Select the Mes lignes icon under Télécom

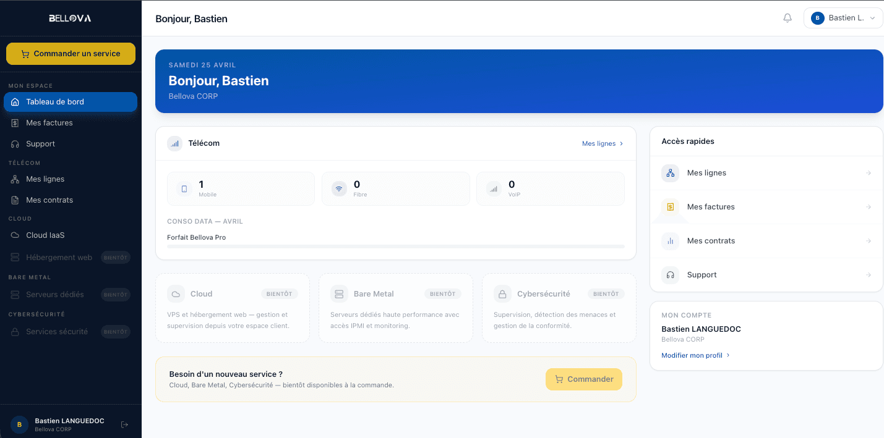pos(14,179)
